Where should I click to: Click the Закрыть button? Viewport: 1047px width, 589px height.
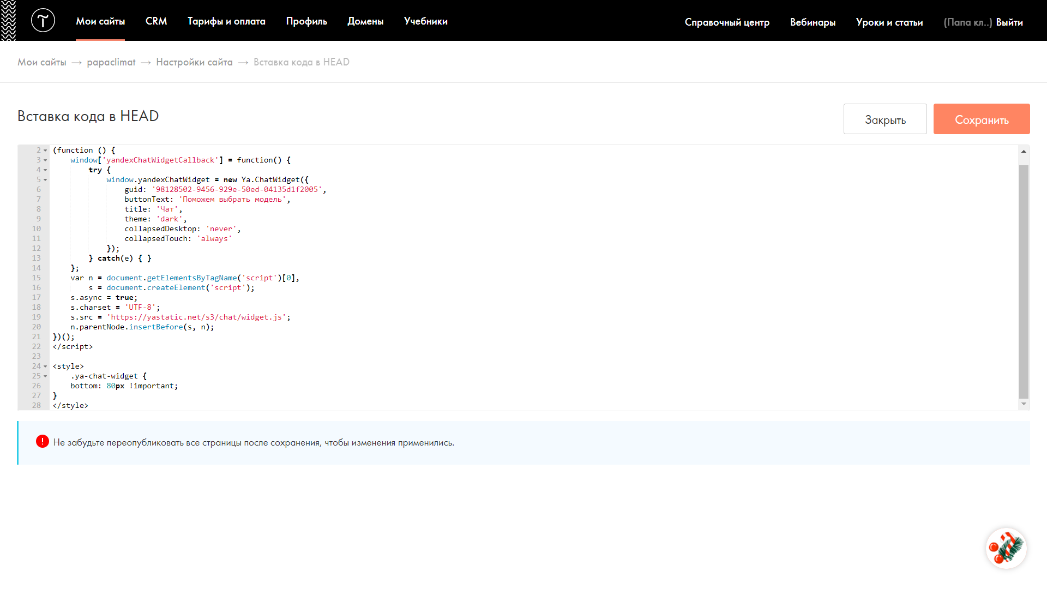click(x=885, y=119)
